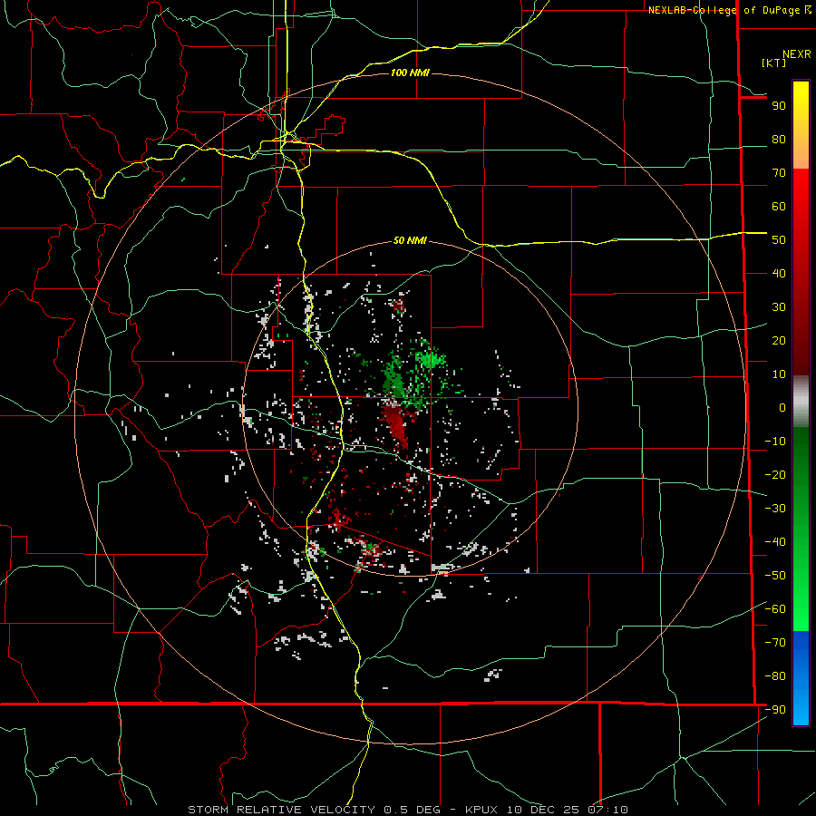
Task: Click the 10 value on velocity scale
Action: (779, 374)
